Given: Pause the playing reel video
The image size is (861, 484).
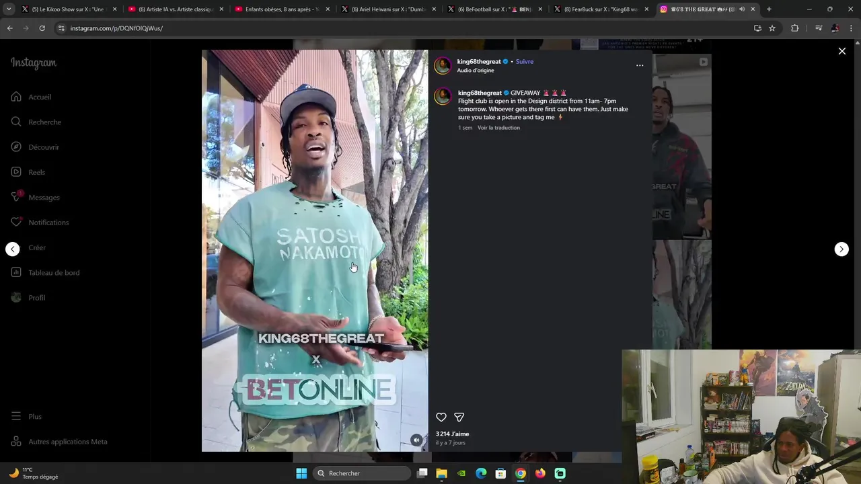Looking at the screenshot, I should pyautogui.click(x=315, y=250).
